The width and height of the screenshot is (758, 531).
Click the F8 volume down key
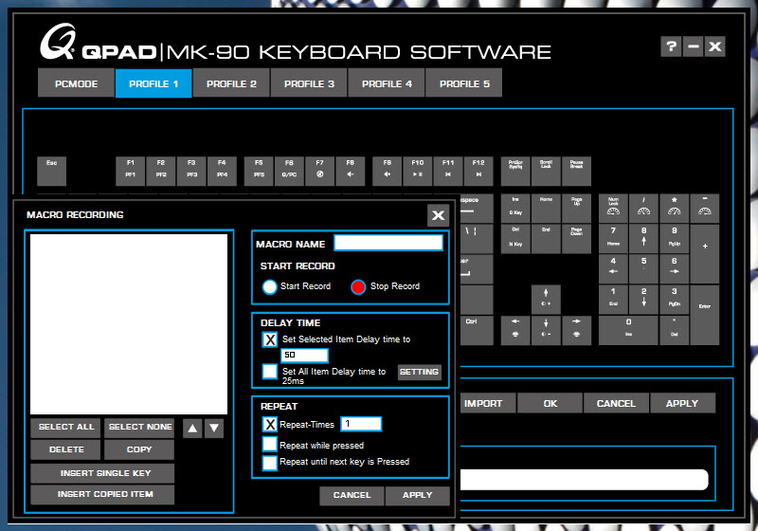point(350,172)
